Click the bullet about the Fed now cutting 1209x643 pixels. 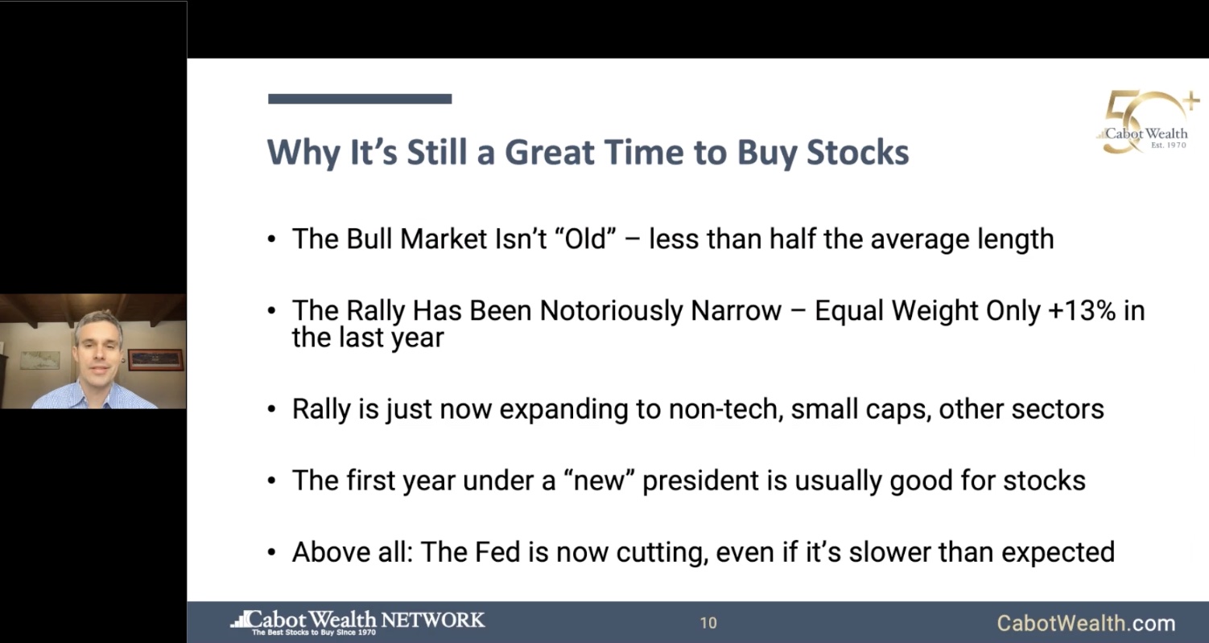(x=703, y=552)
